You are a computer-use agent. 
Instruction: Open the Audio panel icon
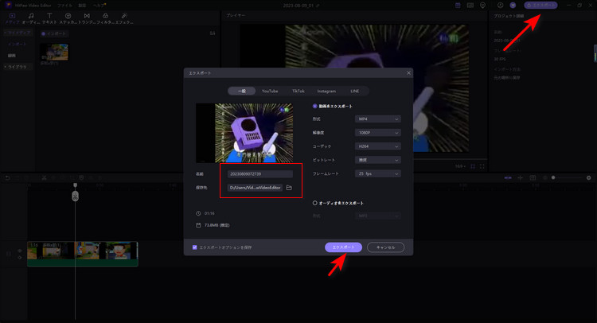click(x=30, y=17)
